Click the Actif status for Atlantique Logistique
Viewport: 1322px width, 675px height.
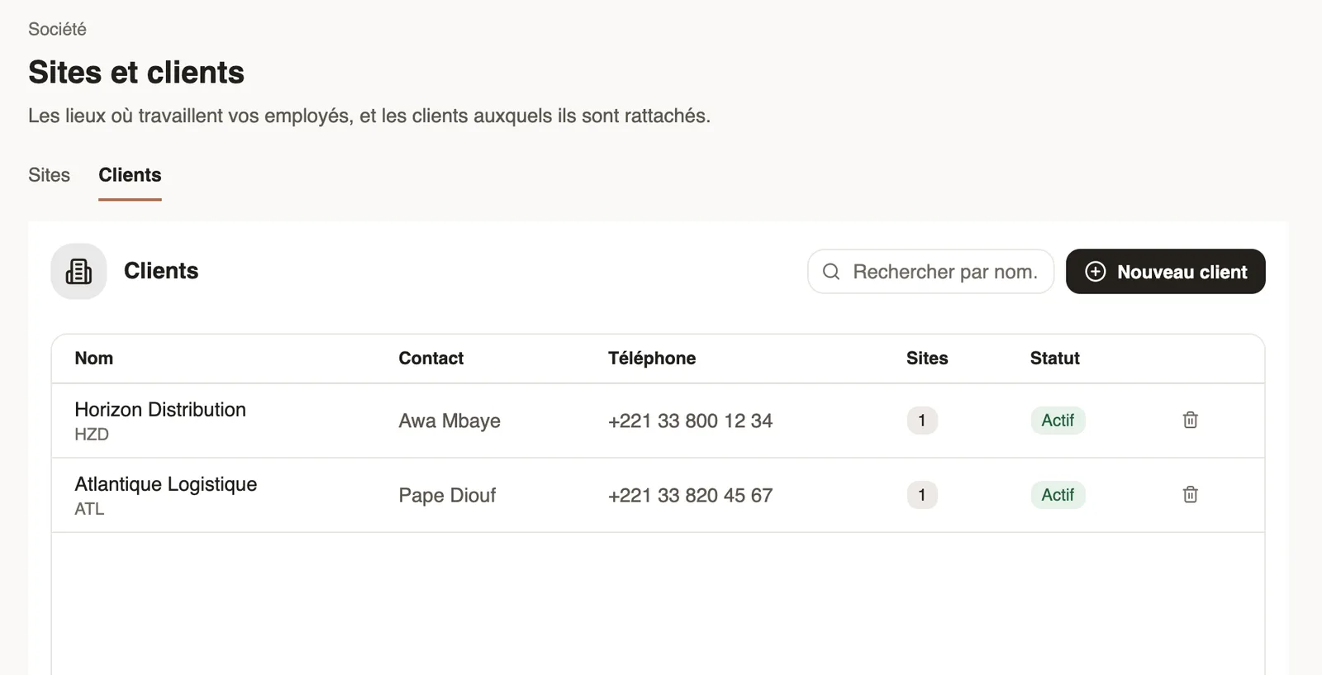click(1058, 495)
